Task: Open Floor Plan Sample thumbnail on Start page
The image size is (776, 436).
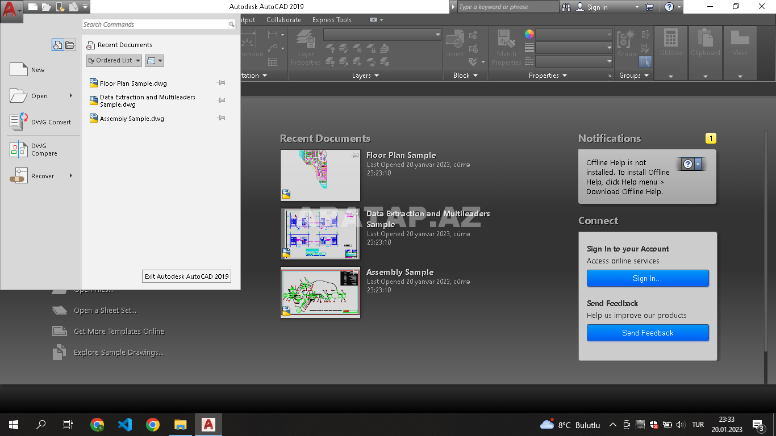Action: click(x=320, y=175)
